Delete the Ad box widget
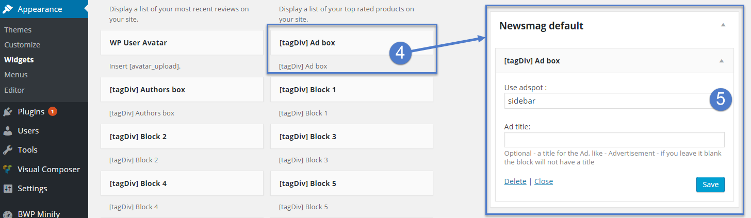The image size is (751, 218). click(515, 181)
